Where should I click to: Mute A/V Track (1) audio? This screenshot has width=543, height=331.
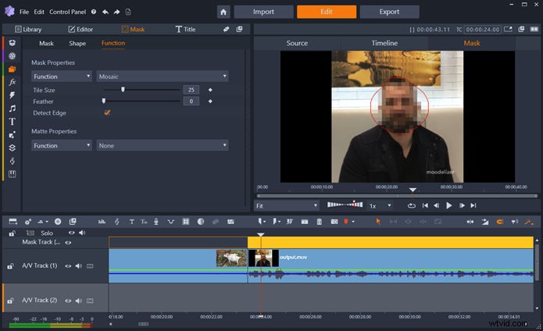coord(79,266)
